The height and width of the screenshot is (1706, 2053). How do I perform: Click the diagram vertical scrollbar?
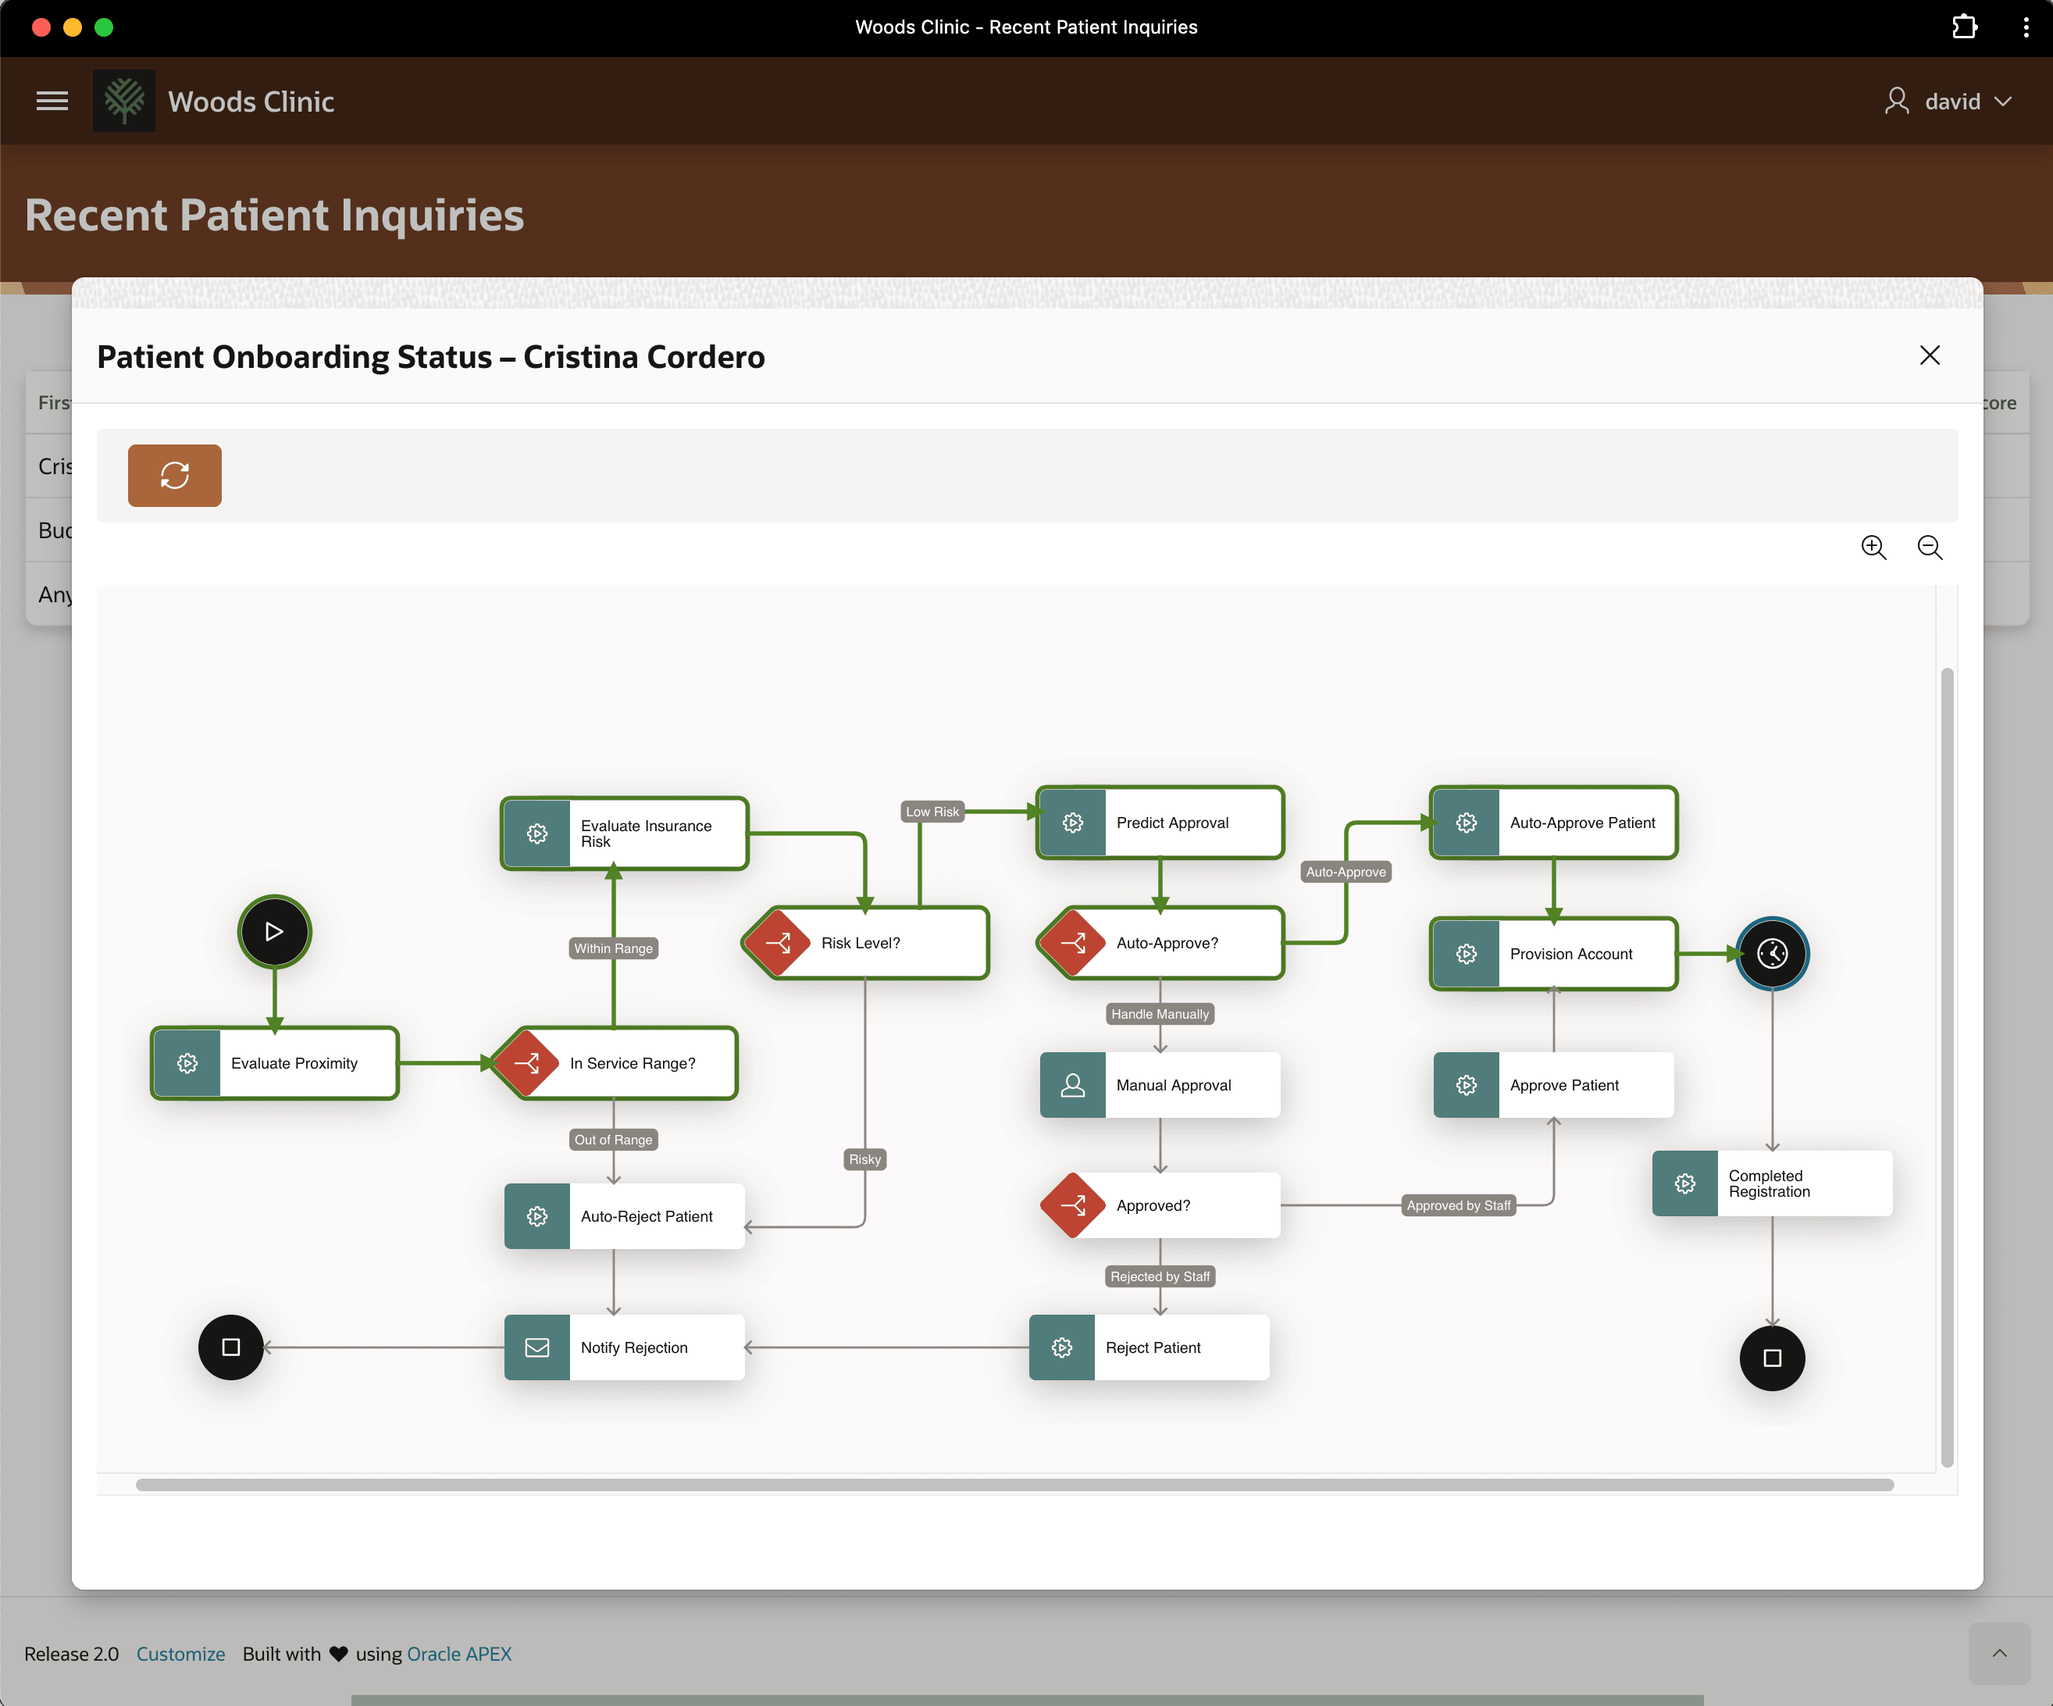1947,1066
